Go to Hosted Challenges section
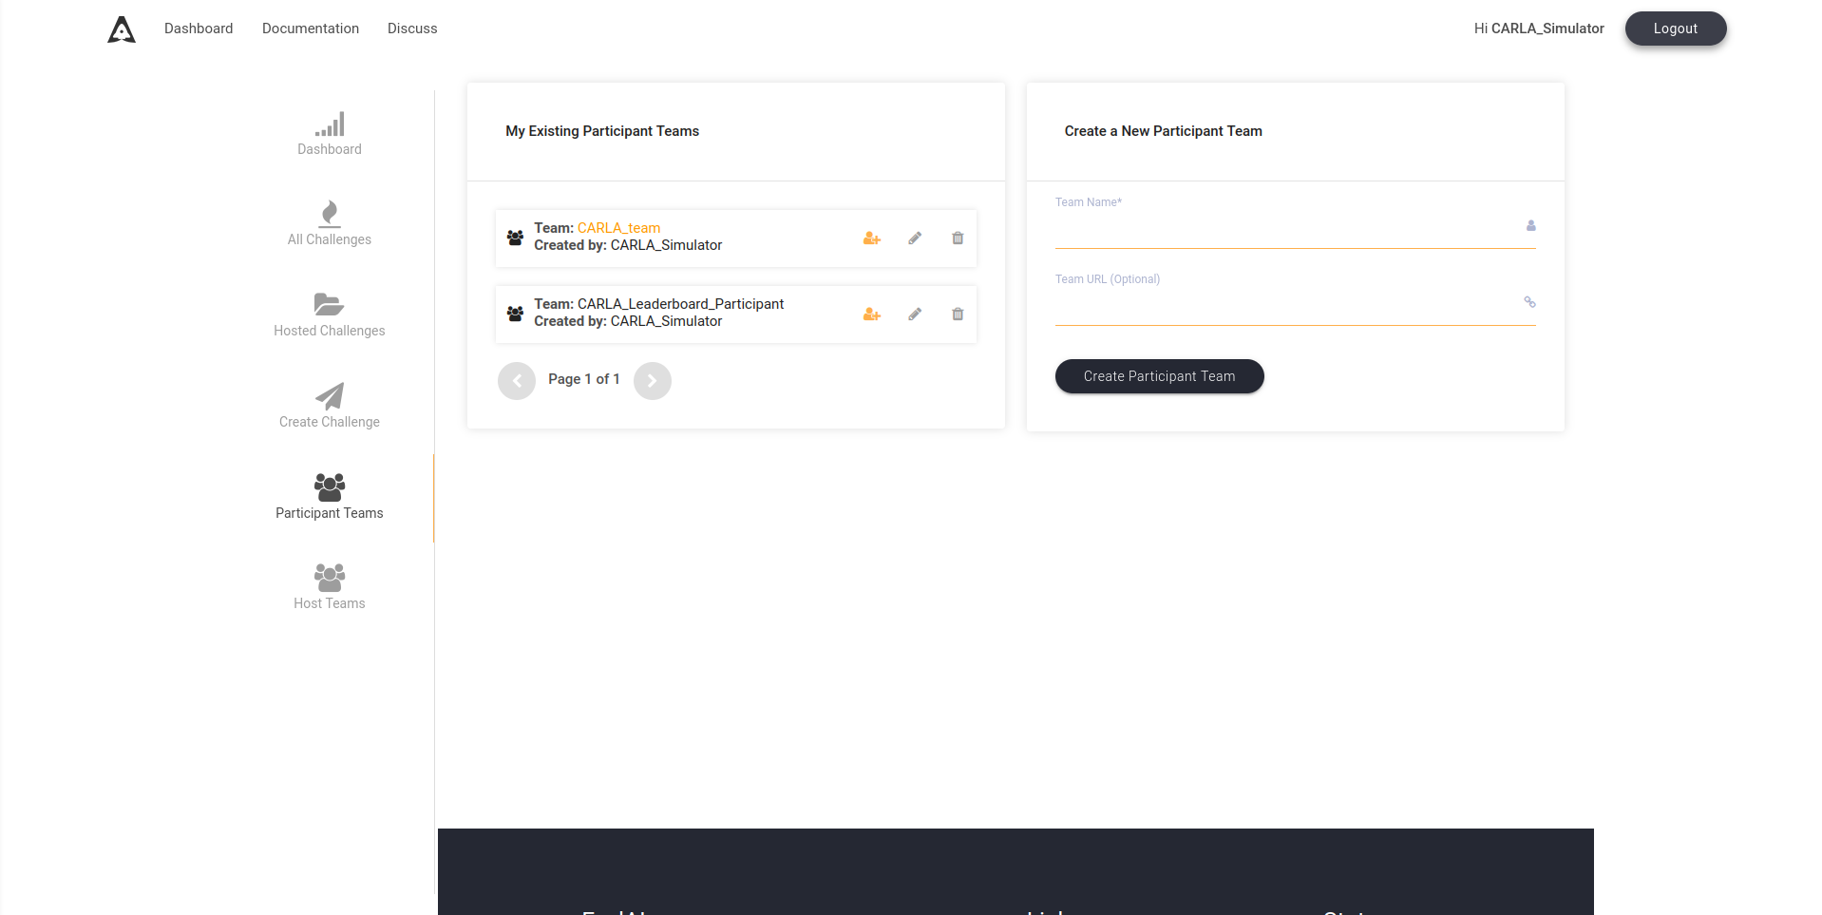Screen dimensions: 1822x915 point(329,315)
